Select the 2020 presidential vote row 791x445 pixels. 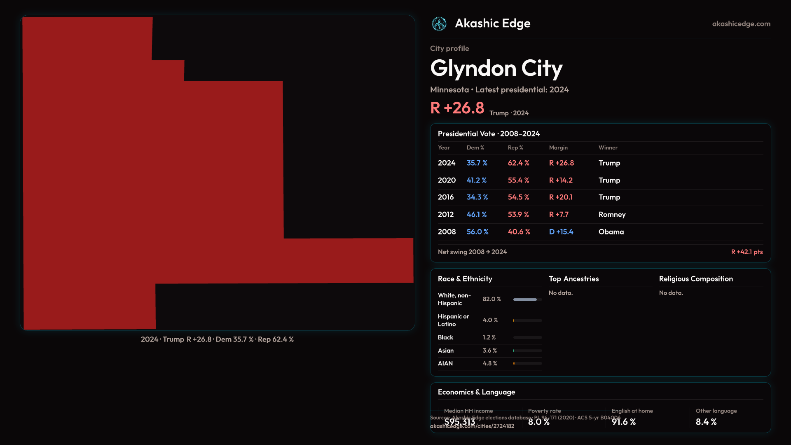600,180
